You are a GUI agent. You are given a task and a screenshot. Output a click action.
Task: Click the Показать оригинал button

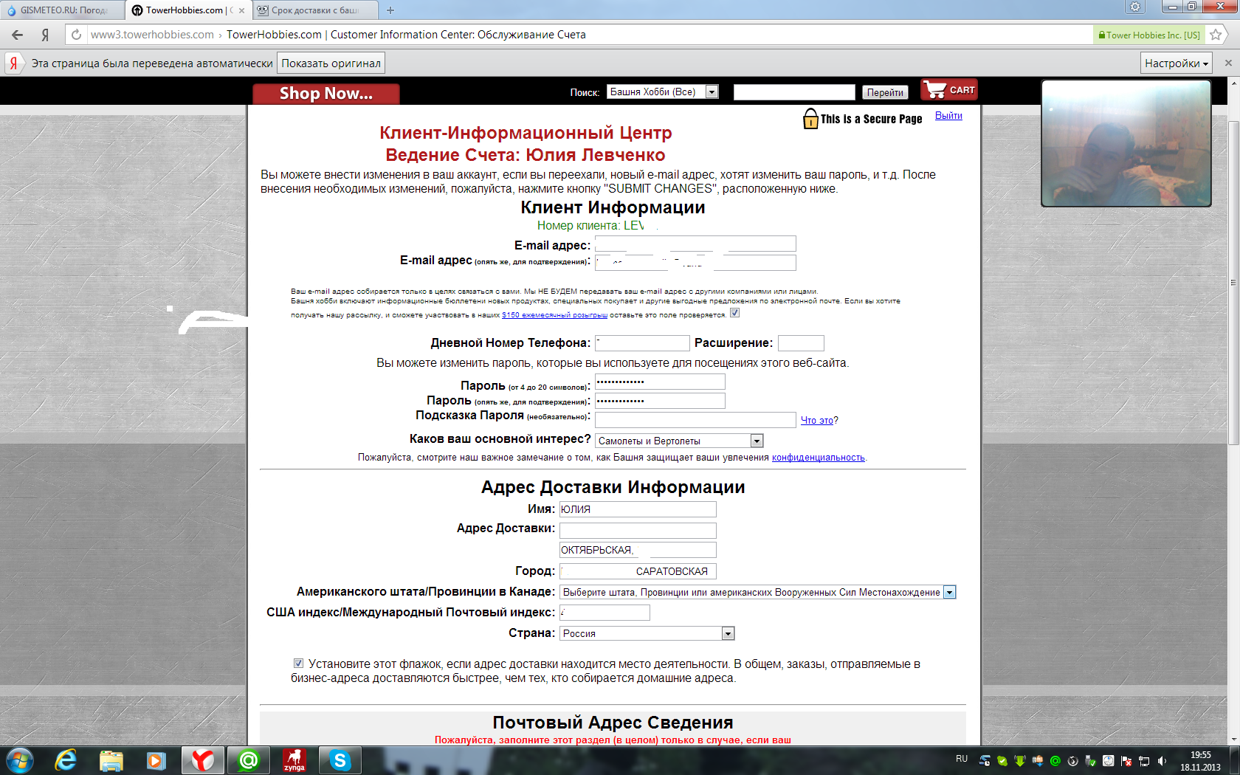tap(331, 63)
